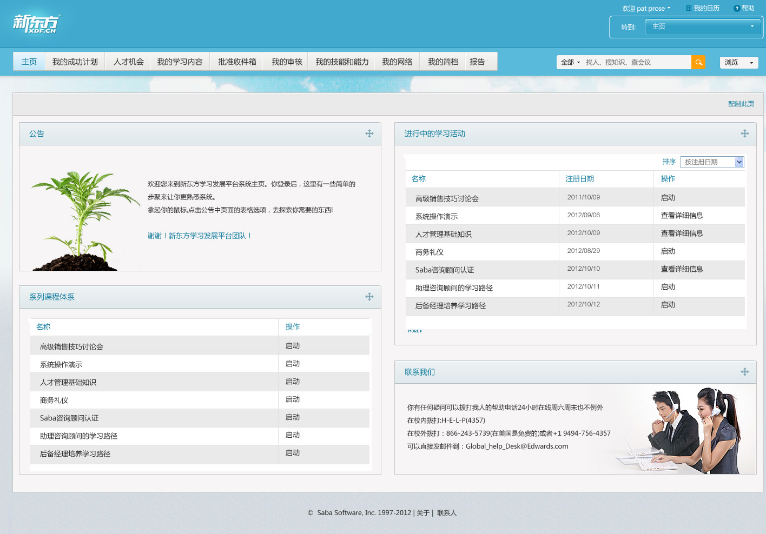
Task: Sort learning activities by 名称 column
Action: [x=419, y=179]
